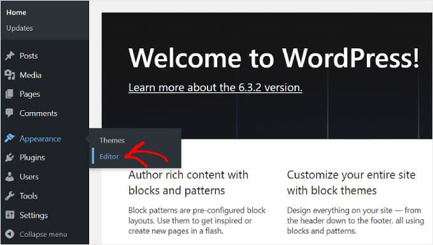Click the Users person icon

pyautogui.click(x=10, y=177)
